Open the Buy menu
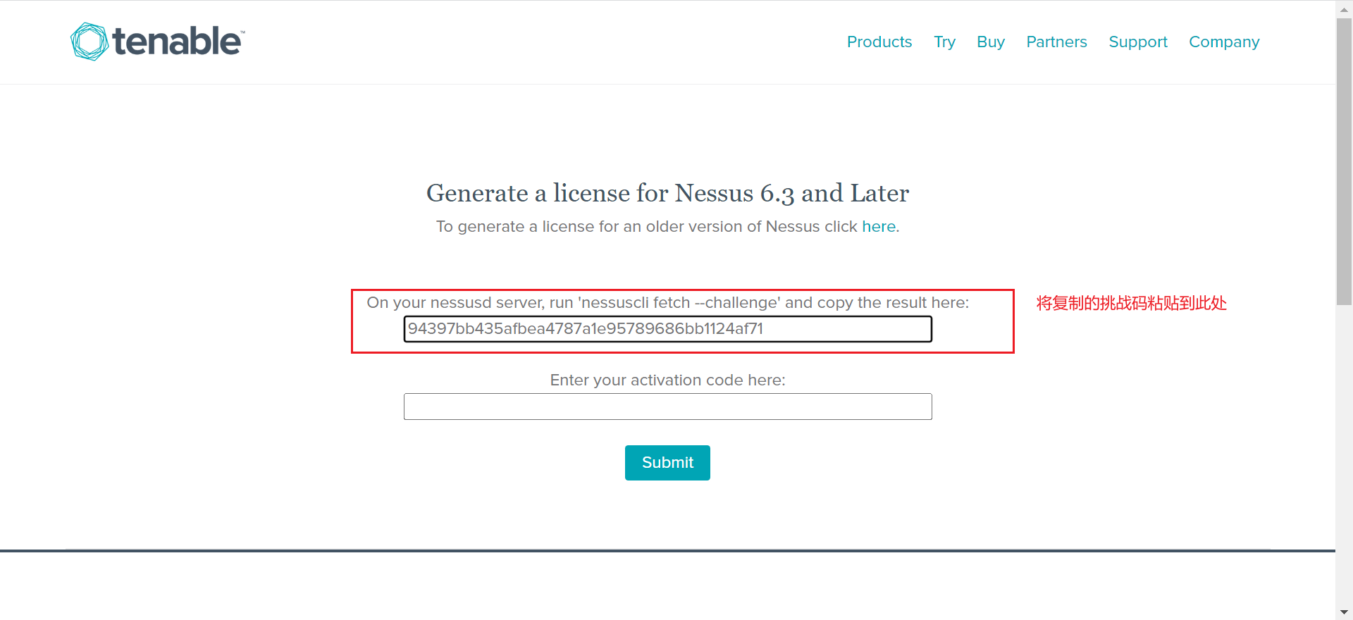The image size is (1353, 620). (990, 42)
